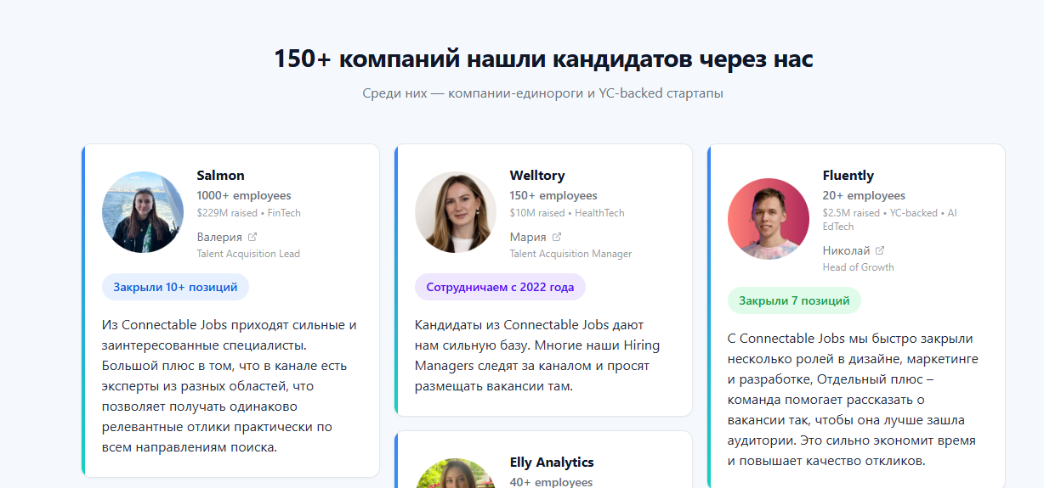Click subtitle about компании-единороги и YC-backed стартапы
1044x488 pixels.
coord(543,93)
